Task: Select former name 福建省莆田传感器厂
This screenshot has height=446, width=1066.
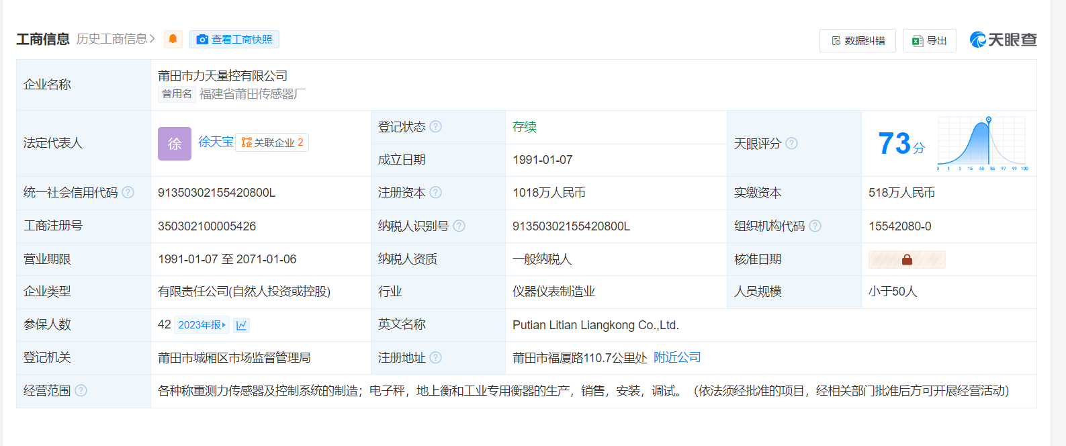Action: (x=253, y=94)
